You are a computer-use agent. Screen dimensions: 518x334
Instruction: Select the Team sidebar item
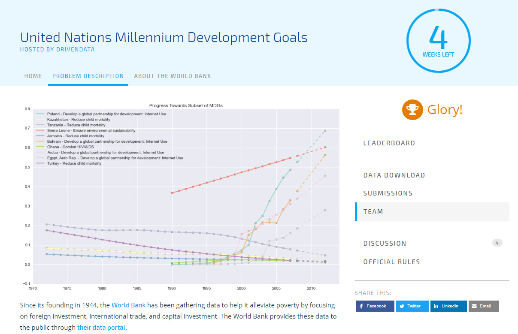click(432, 212)
